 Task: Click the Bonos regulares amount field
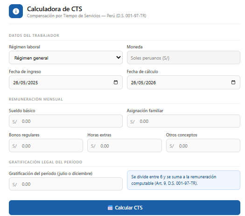[46, 146]
